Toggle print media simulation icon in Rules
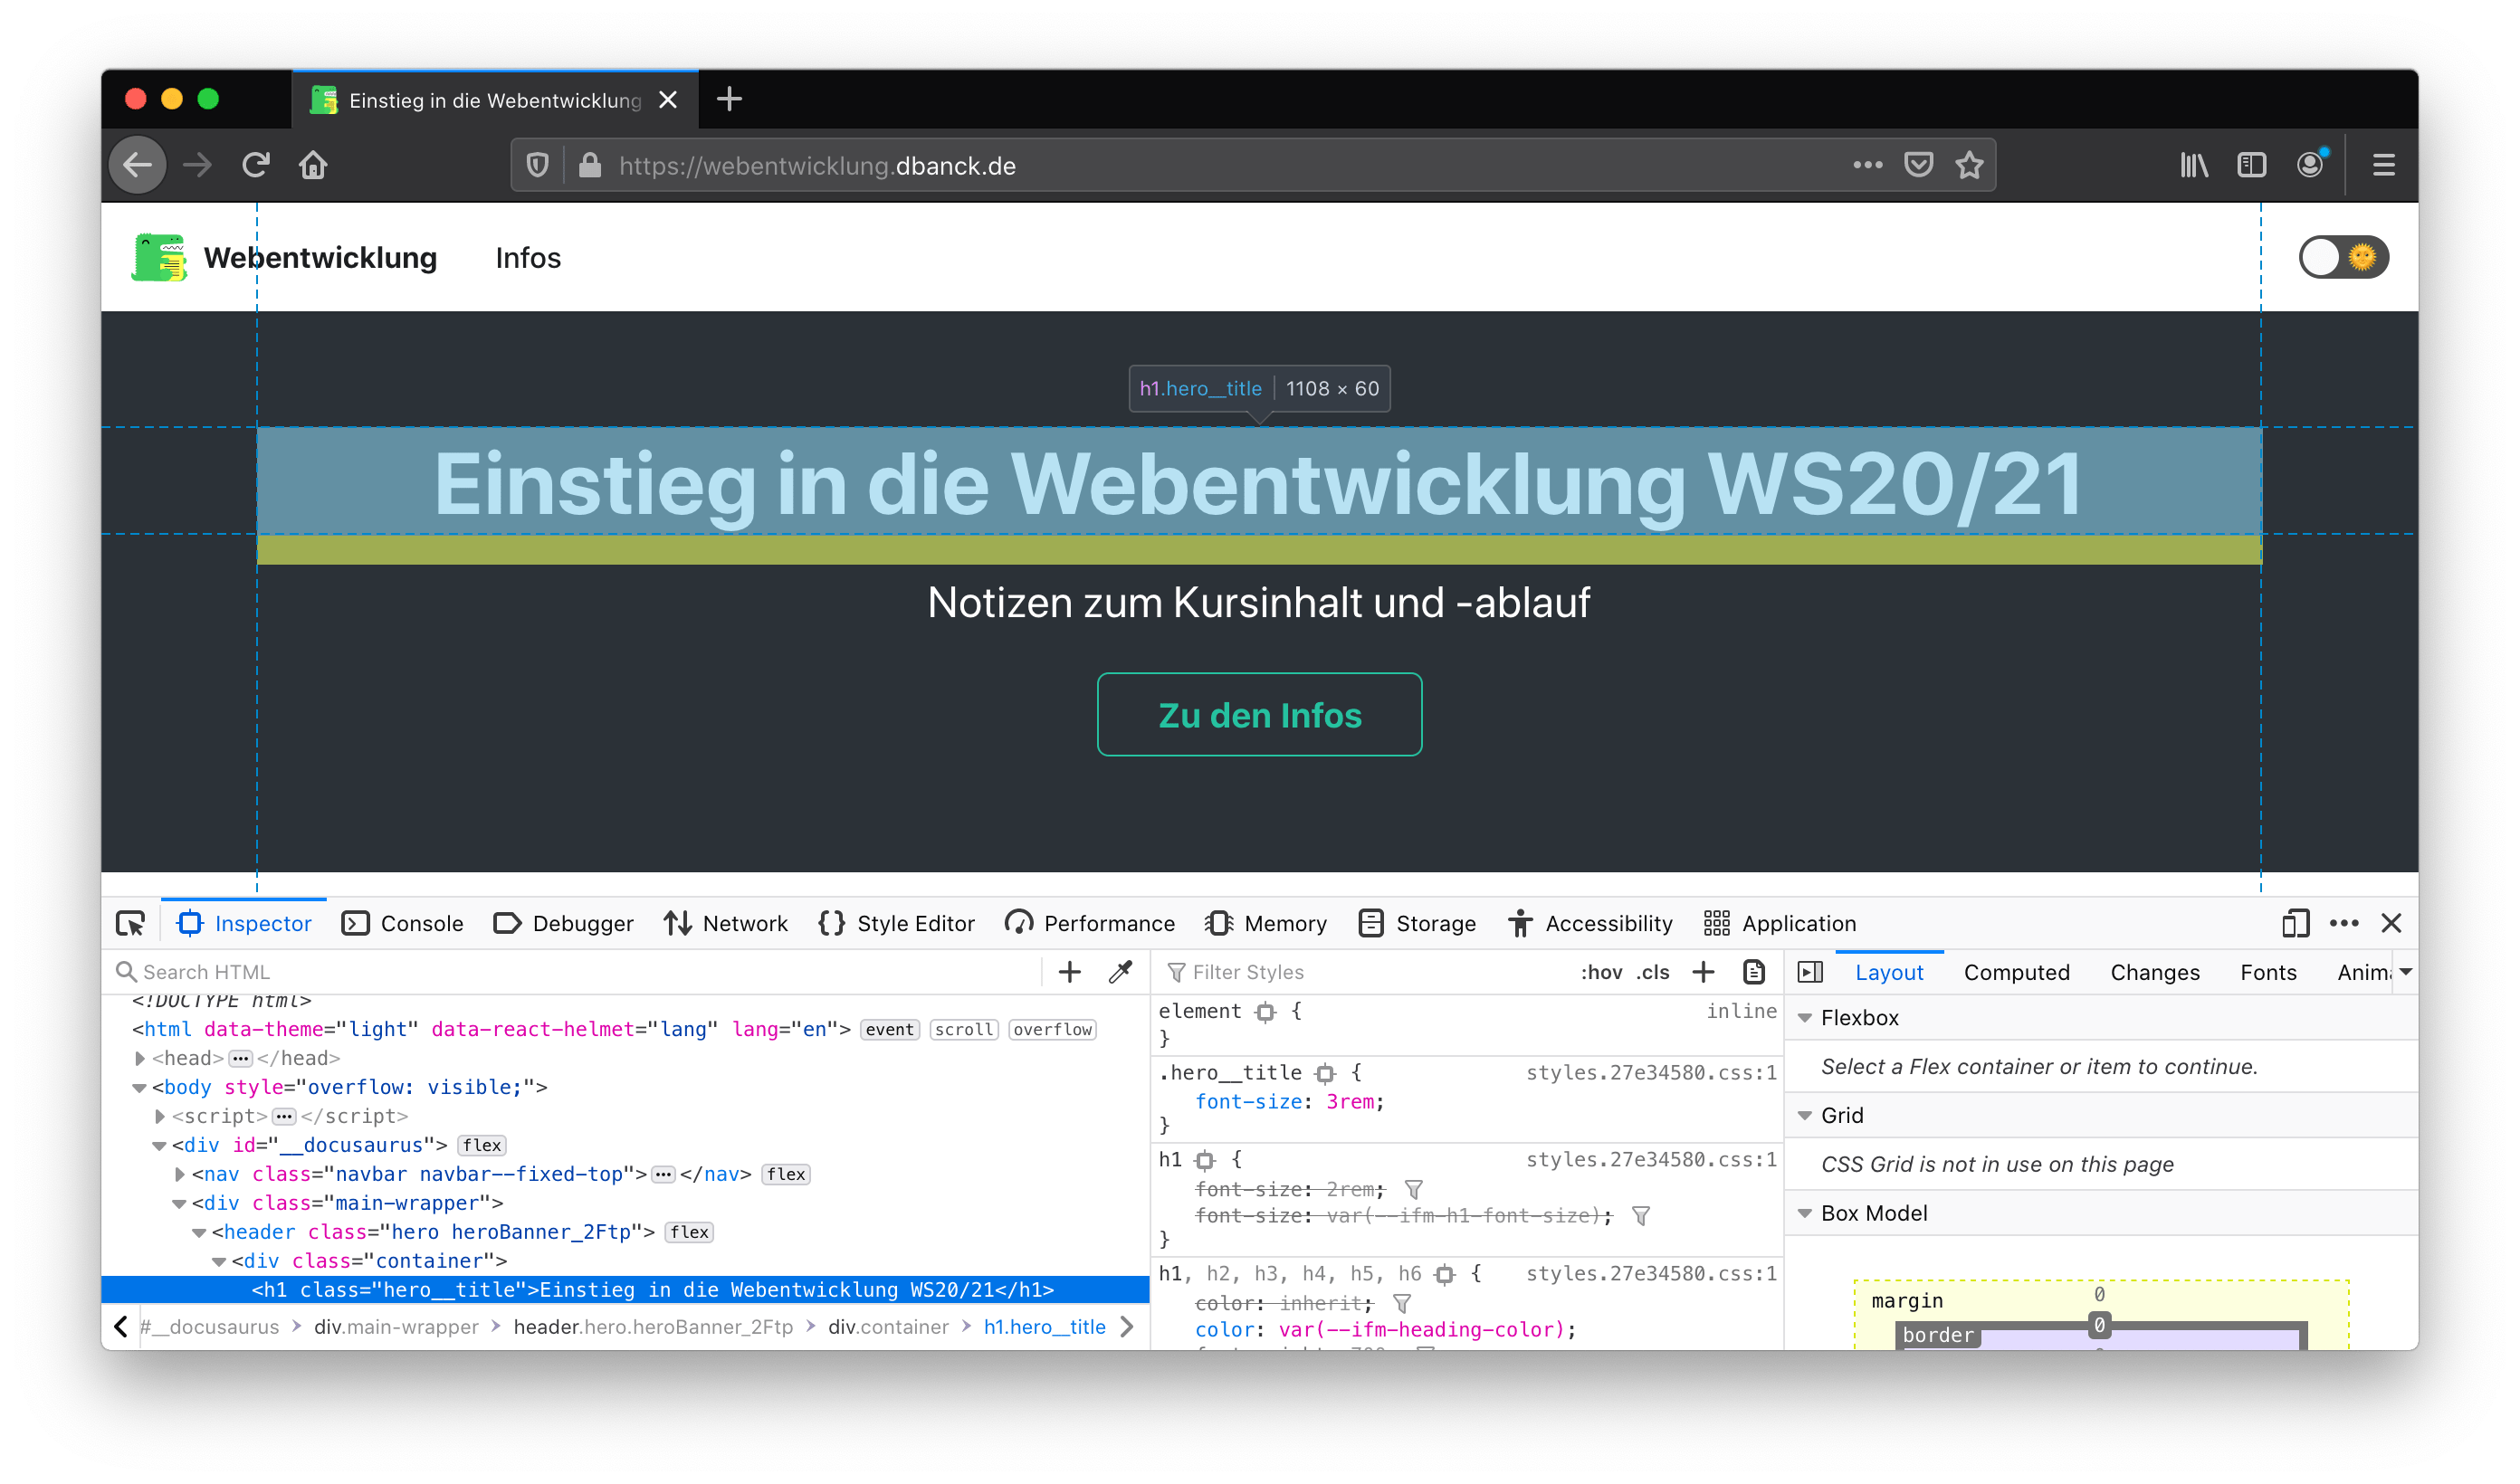Viewport: 2520px width, 1484px height. (1754, 972)
